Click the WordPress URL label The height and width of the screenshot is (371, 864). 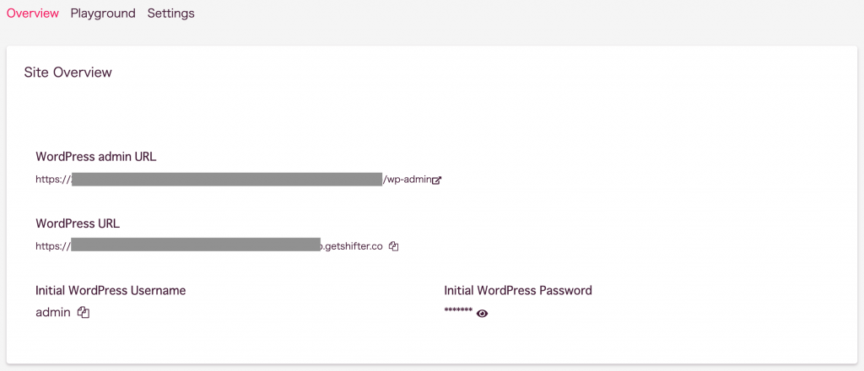78,223
